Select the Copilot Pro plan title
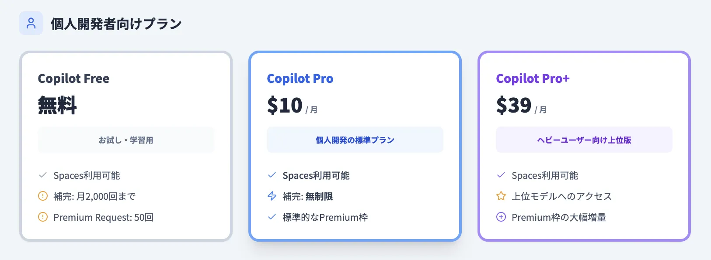 tap(300, 79)
